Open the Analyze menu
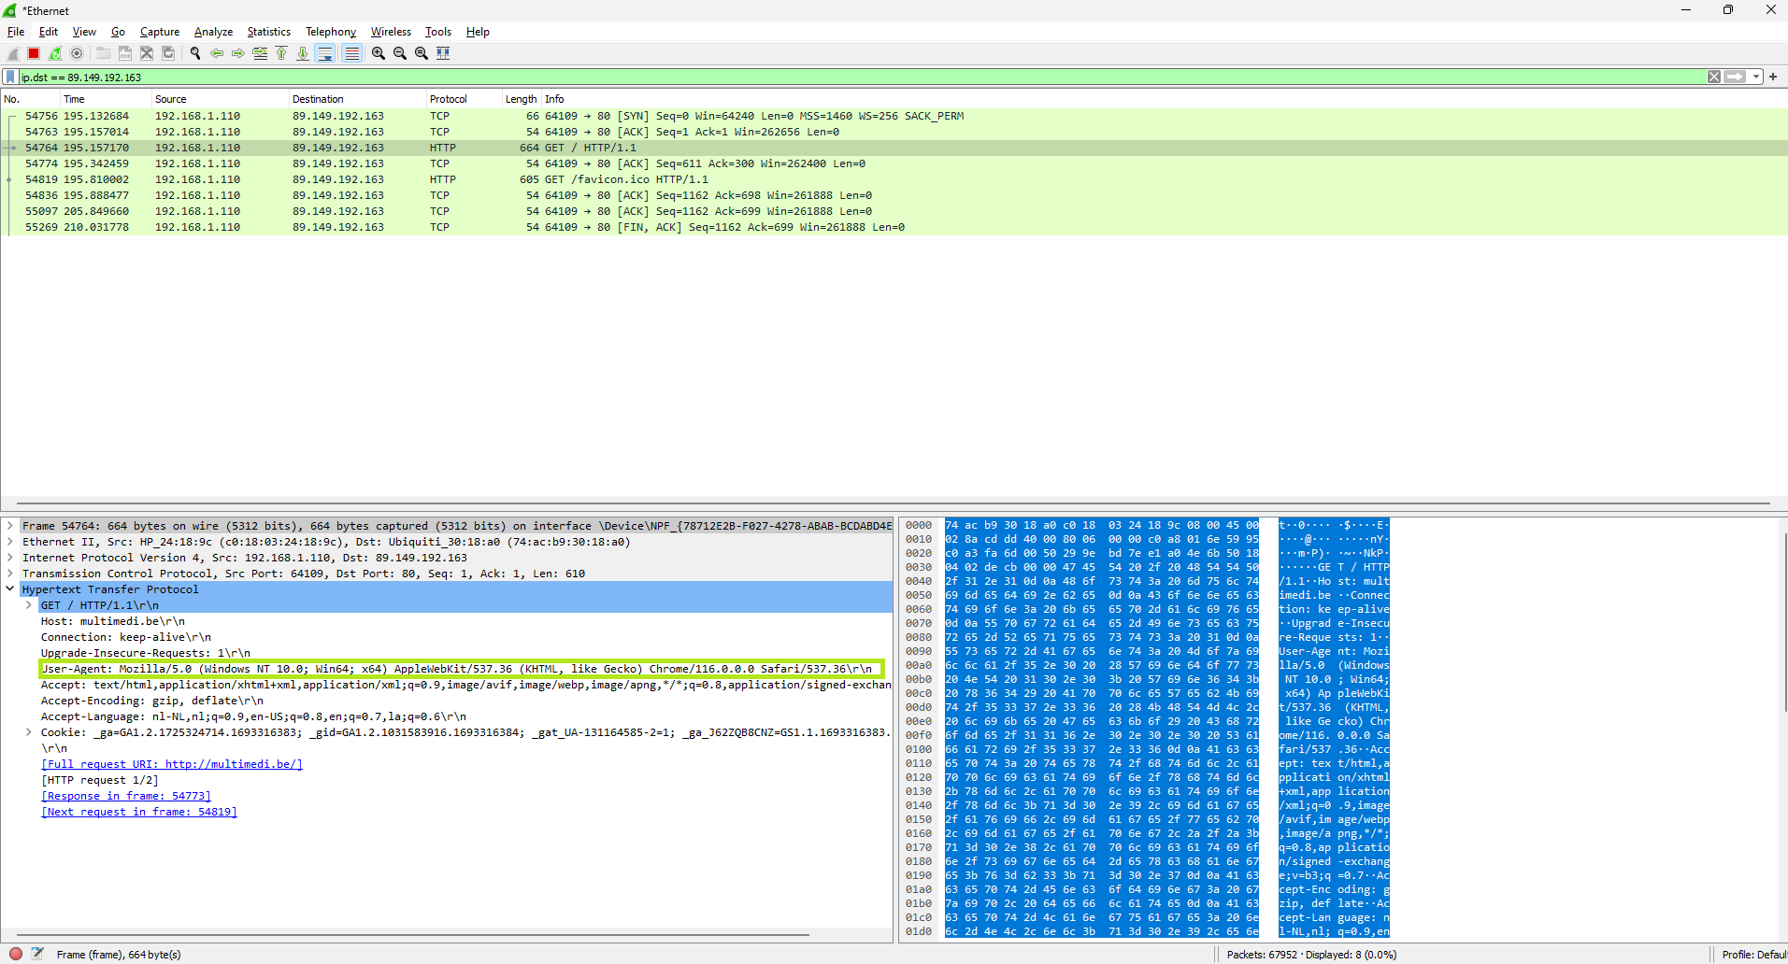Screen dimensions: 1788x964 tap(213, 32)
